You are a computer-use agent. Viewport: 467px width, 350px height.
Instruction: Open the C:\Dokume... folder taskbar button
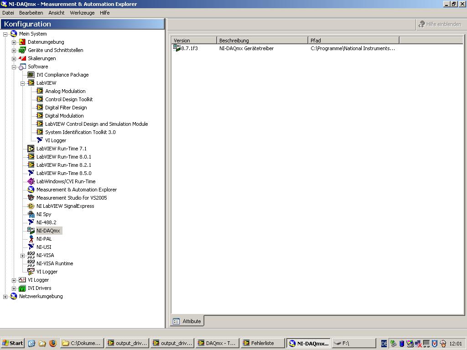(82, 343)
